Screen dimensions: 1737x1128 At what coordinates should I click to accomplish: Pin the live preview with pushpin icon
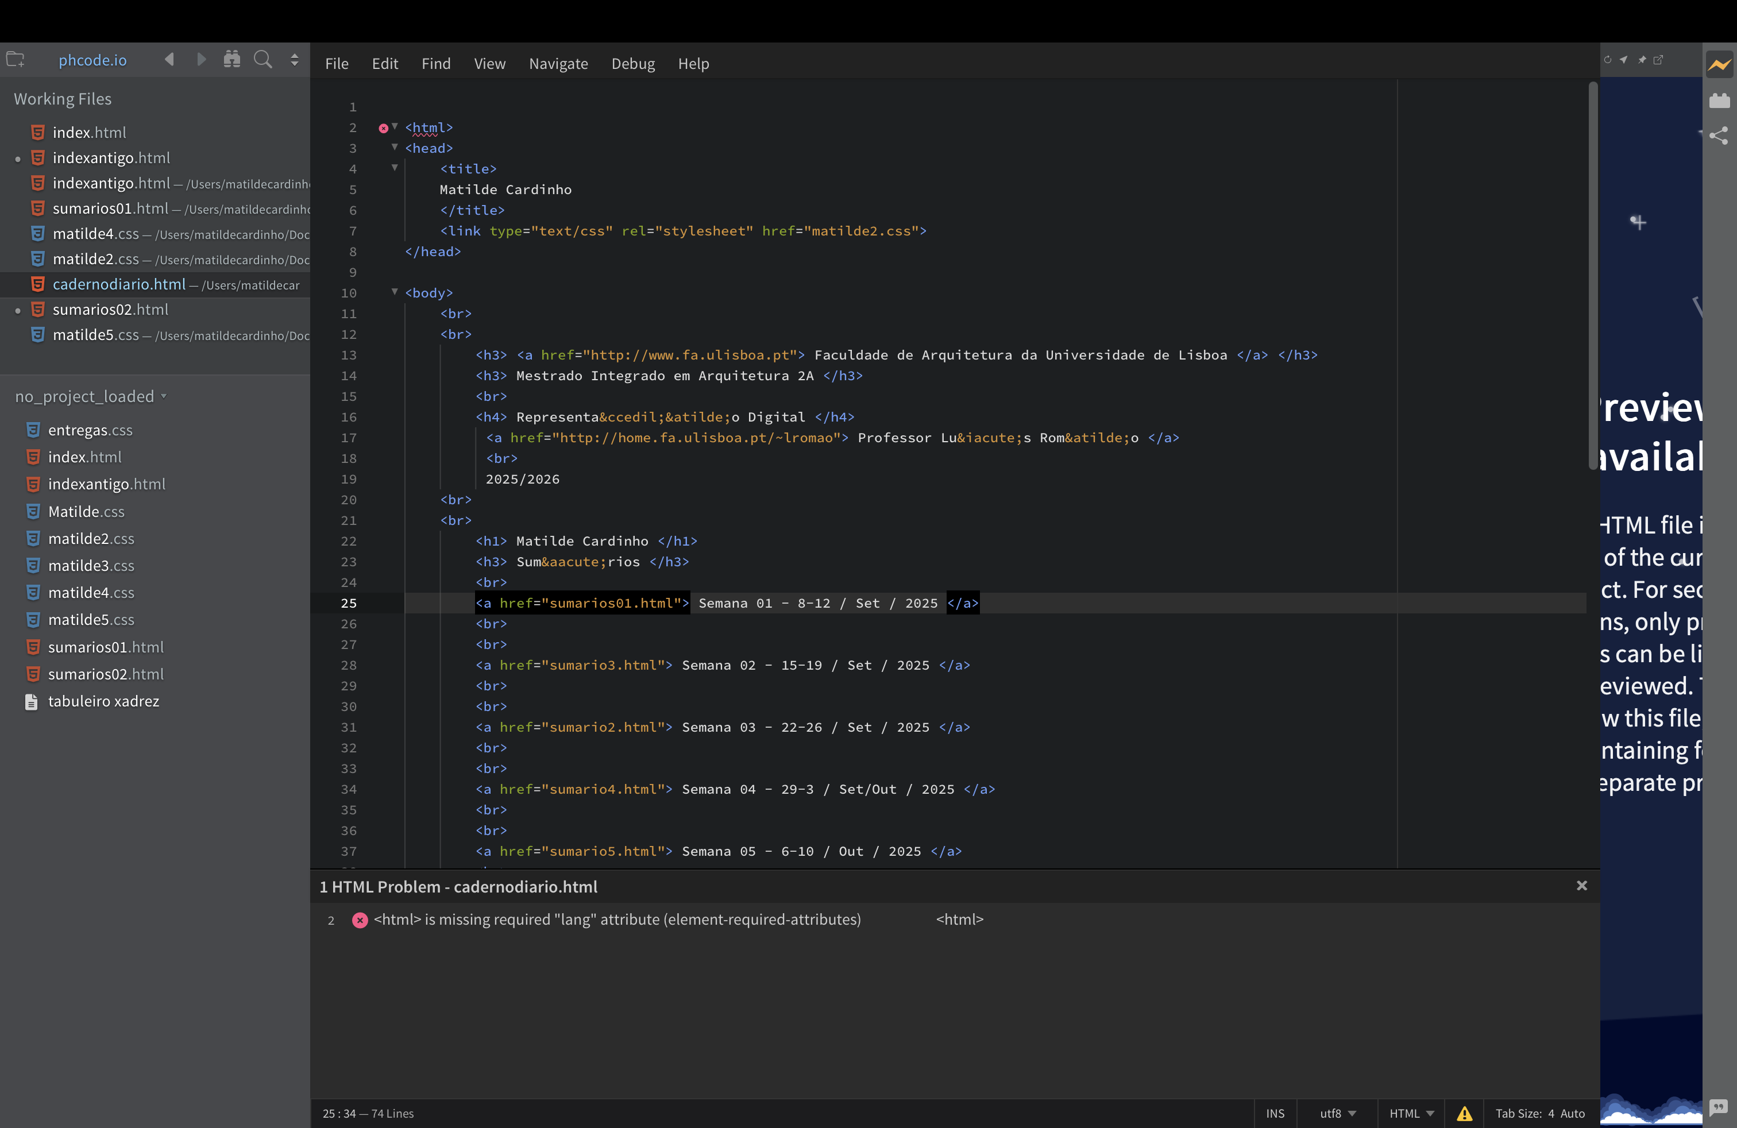point(1642,60)
